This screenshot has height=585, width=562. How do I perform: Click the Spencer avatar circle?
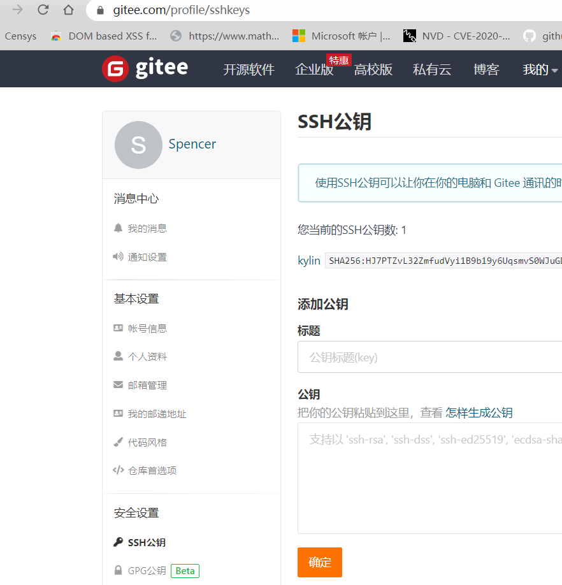tap(138, 145)
